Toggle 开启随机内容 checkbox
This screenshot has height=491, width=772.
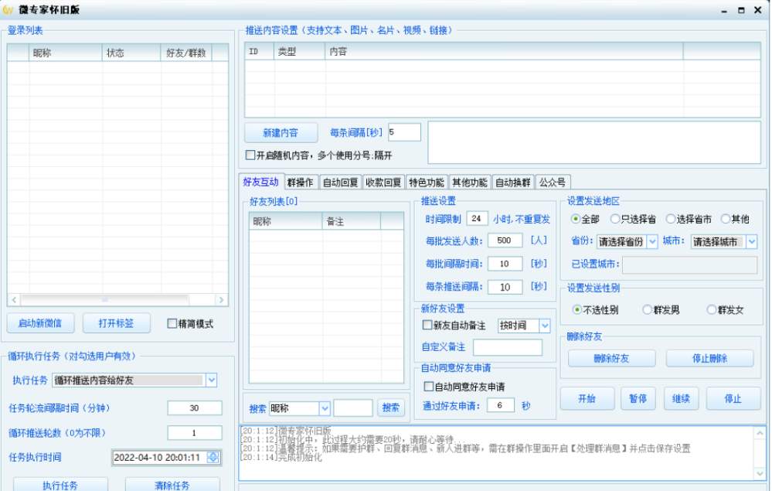[x=250, y=155]
